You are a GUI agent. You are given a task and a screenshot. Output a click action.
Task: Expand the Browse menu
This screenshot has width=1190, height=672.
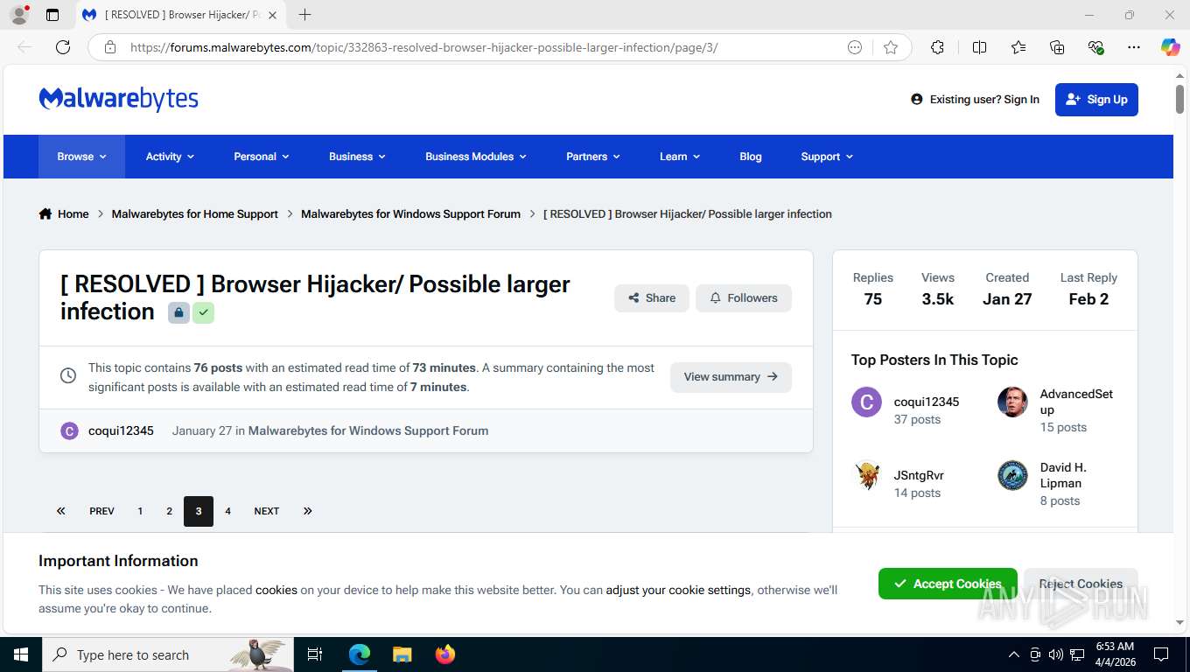coord(81,157)
